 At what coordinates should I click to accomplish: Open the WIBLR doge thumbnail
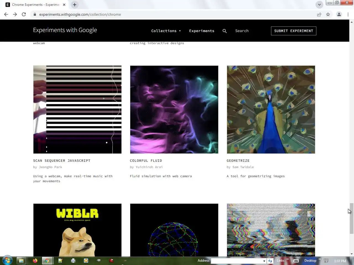(x=77, y=230)
